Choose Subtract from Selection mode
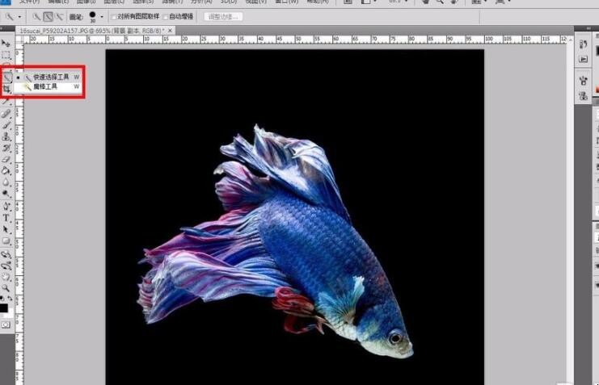The width and height of the screenshot is (599, 385). point(59,17)
